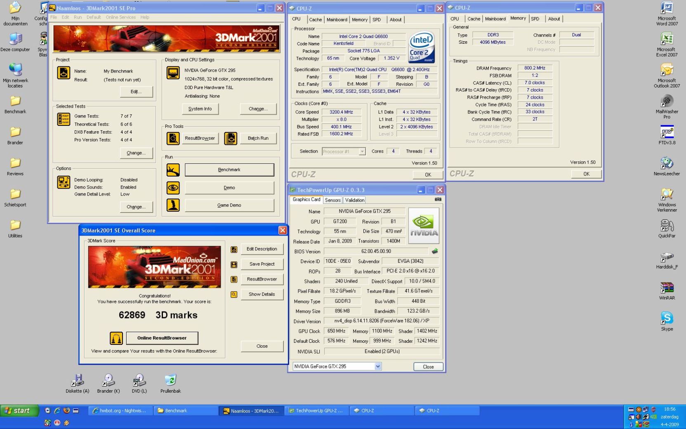Click the GPU-Z screenshot camera icon
The image size is (686, 429).
tap(438, 199)
